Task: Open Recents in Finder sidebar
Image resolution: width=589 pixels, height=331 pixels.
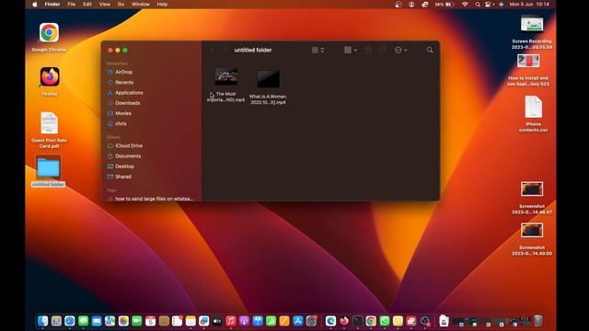Action: (x=124, y=82)
